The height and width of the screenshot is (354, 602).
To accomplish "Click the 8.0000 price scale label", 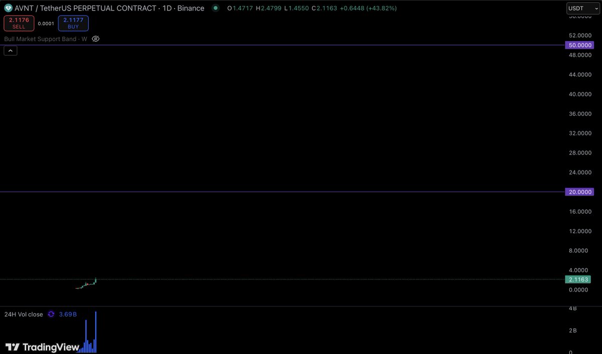I will pos(579,251).
